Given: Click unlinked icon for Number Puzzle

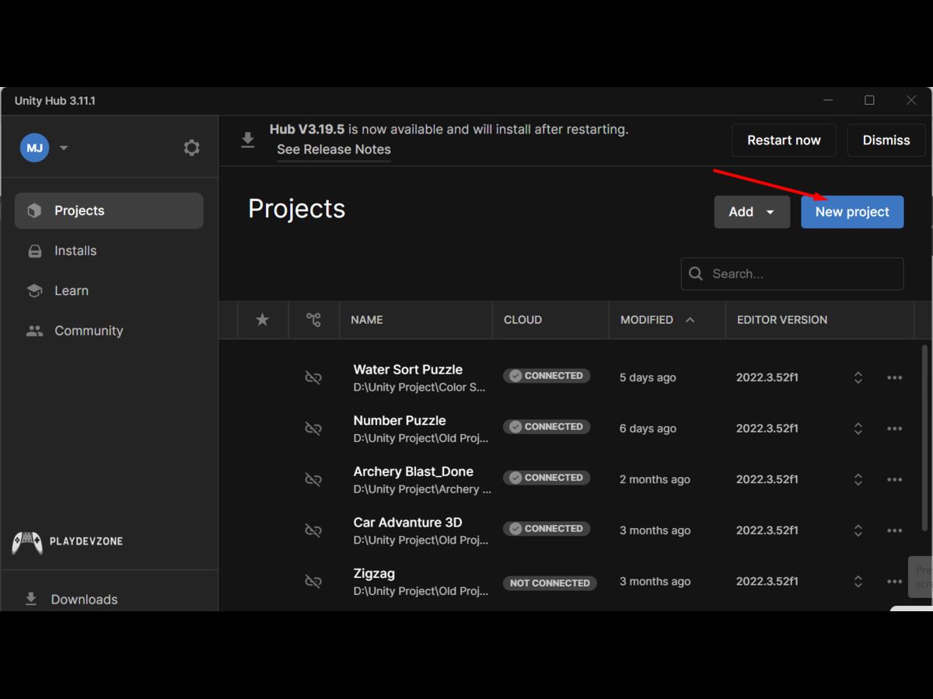Looking at the screenshot, I should [x=313, y=428].
